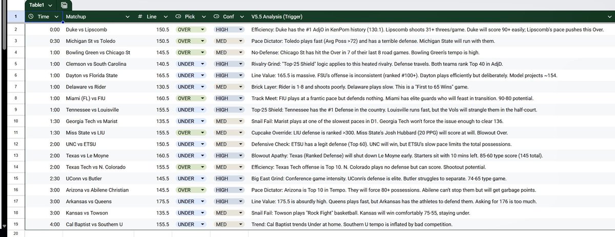Image resolution: width=615 pixels, height=237 pixels.
Task: Open the Pick chip for Dayton vs Florida State
Action: coord(191,76)
